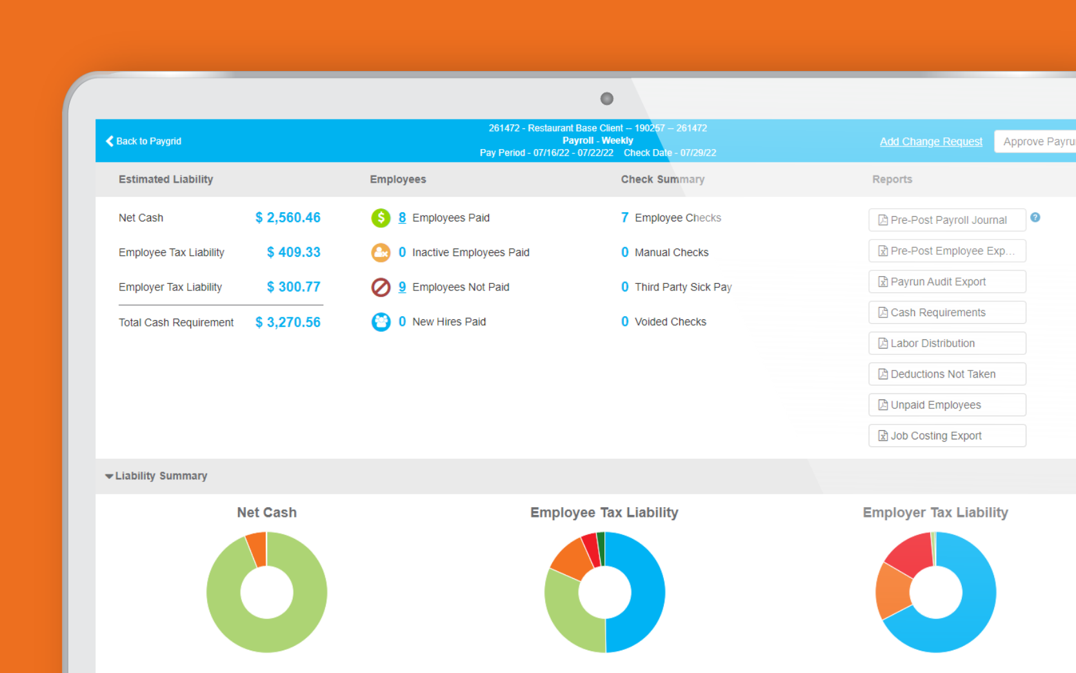Click PDF icon on Deductions Not Taken
The image size is (1076, 673).
(882, 374)
